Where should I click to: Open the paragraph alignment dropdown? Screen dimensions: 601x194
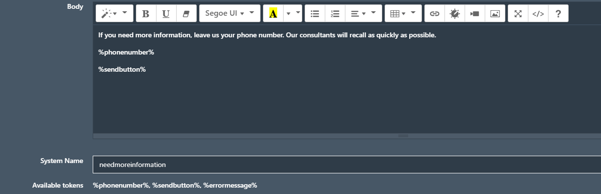pos(364,14)
